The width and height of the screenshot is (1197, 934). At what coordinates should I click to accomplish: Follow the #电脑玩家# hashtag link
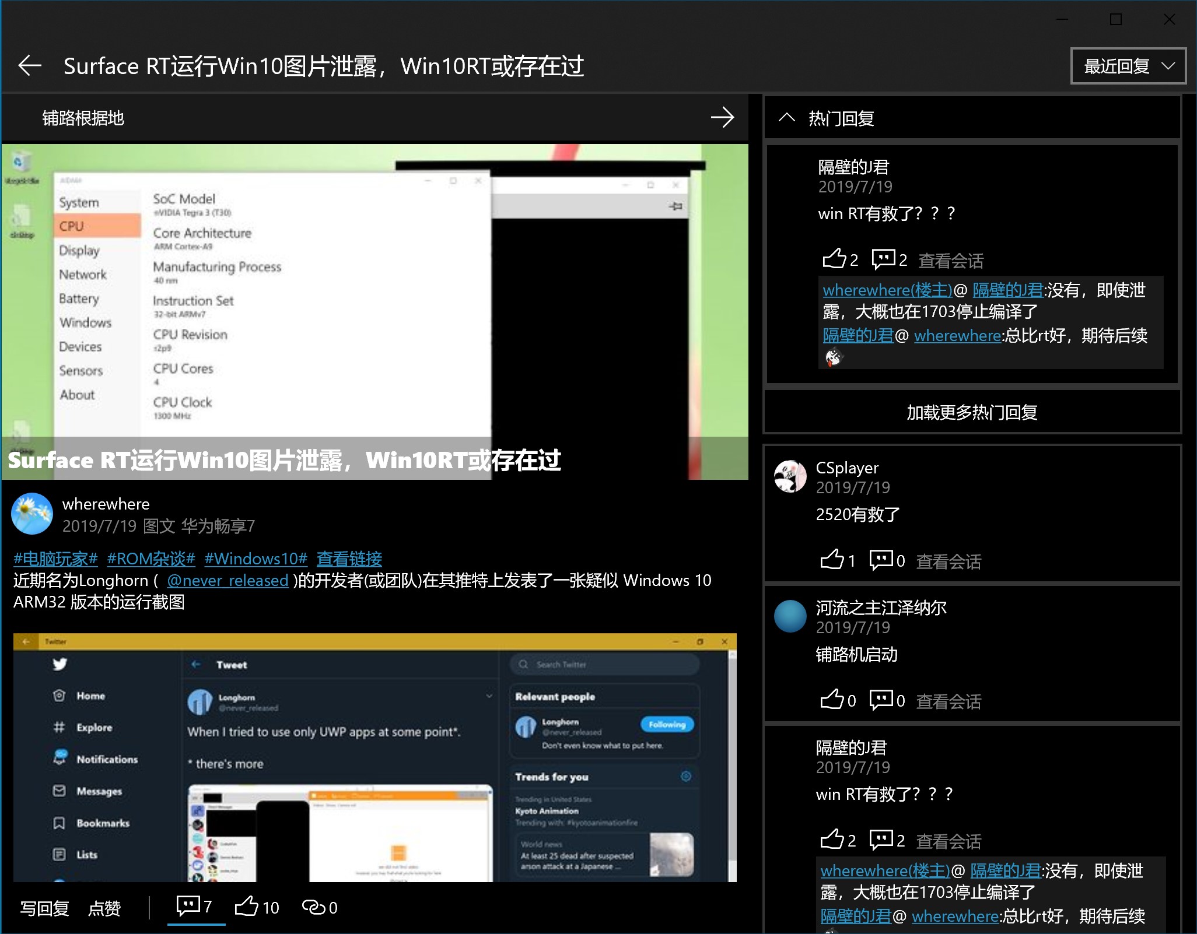point(55,559)
